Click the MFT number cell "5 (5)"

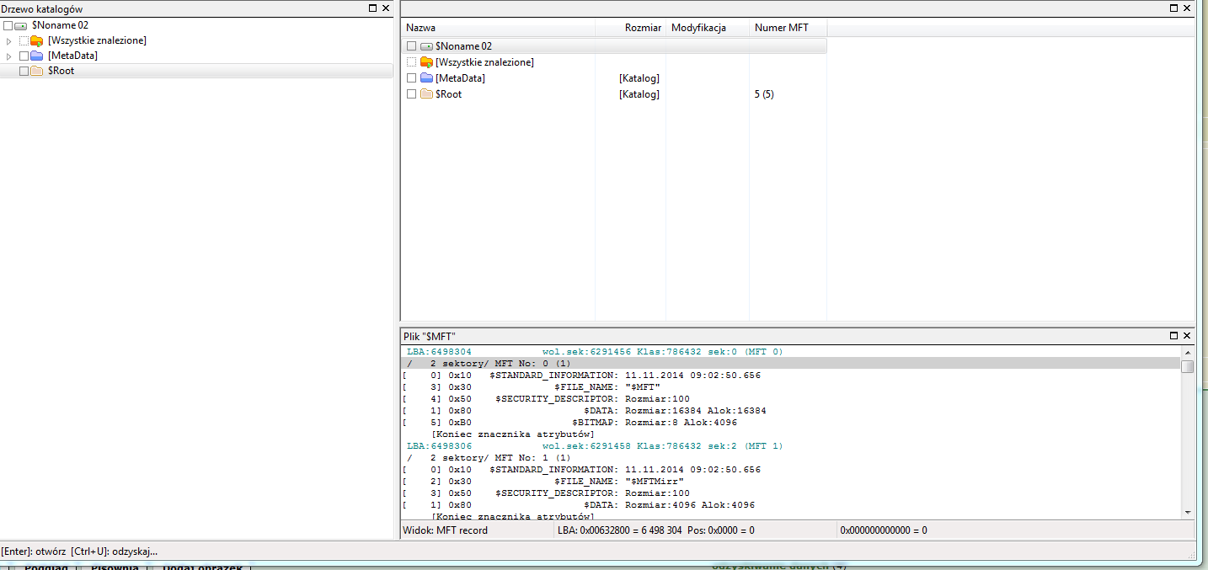(x=764, y=94)
